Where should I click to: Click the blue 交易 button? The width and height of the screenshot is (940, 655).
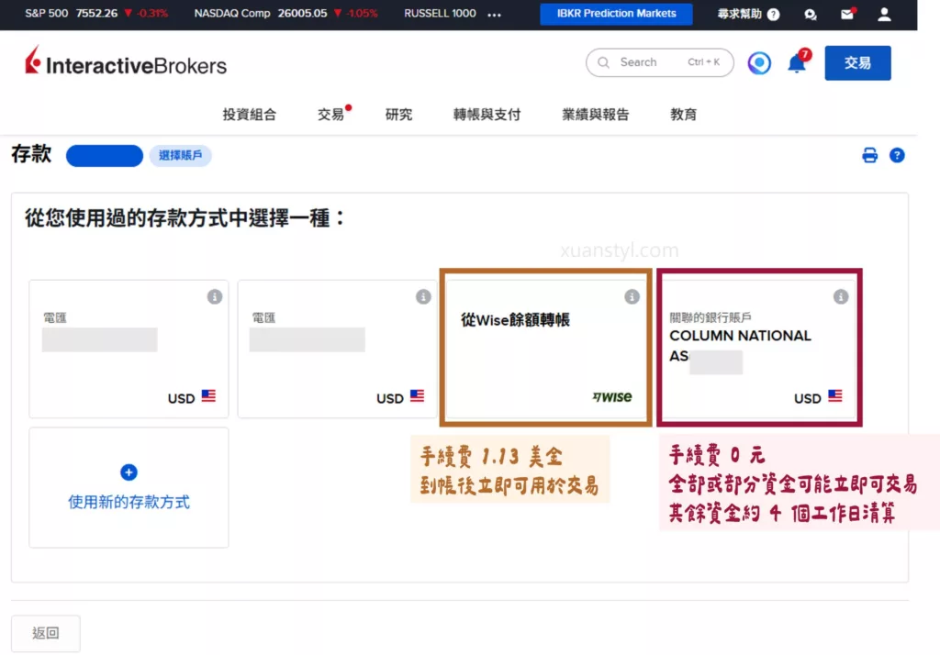point(857,63)
